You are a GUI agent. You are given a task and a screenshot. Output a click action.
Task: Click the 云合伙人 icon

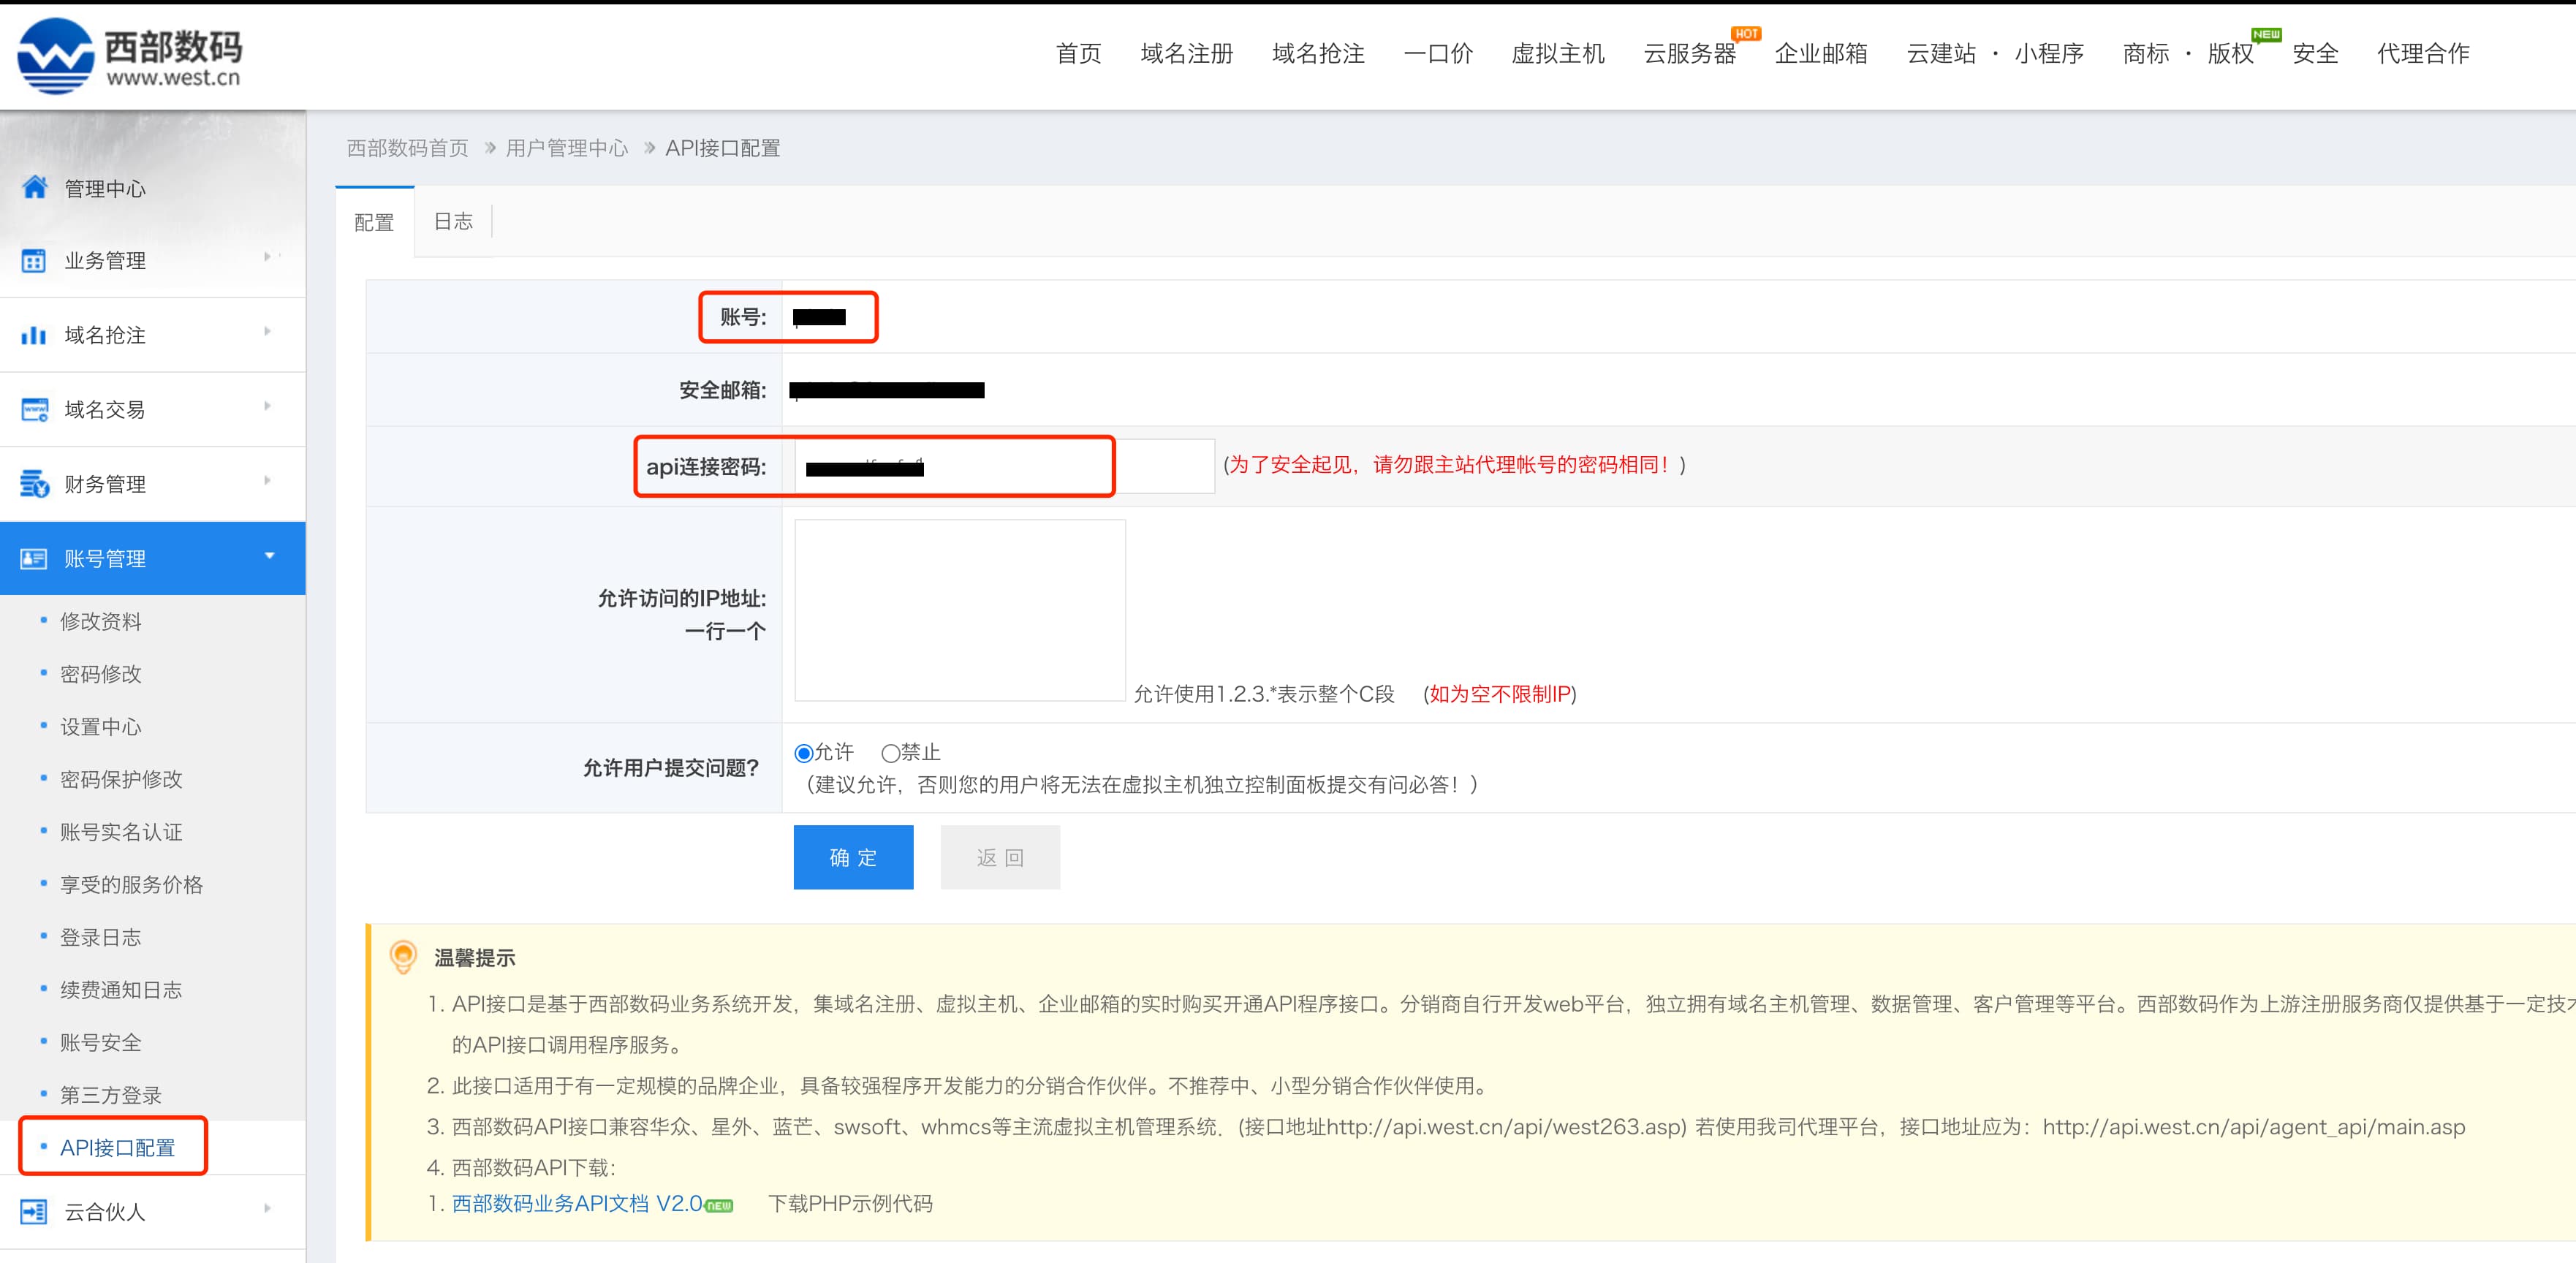[x=34, y=1211]
